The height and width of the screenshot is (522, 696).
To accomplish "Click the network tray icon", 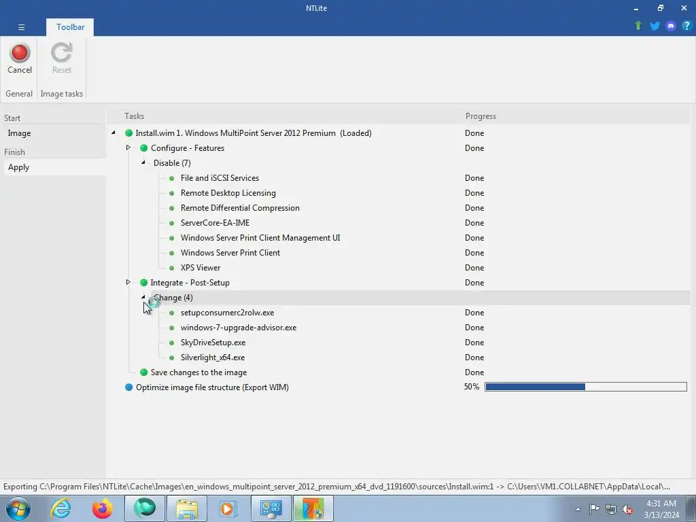I will [x=611, y=509].
